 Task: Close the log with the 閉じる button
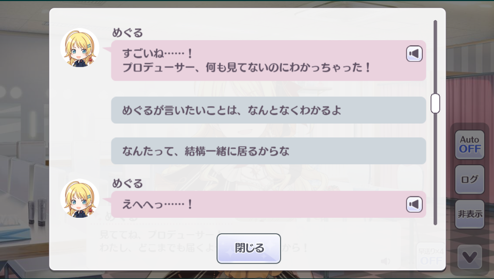pos(249,248)
